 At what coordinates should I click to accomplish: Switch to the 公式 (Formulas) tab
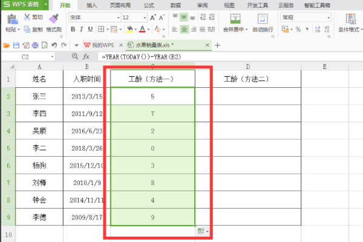point(149,5)
